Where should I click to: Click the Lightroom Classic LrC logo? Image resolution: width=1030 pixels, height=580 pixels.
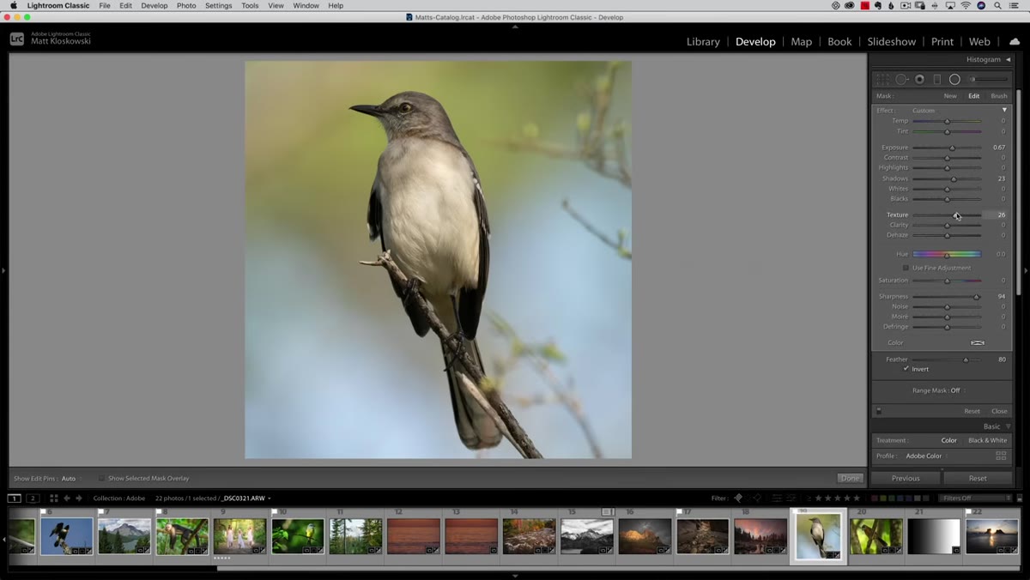pyautogui.click(x=17, y=39)
